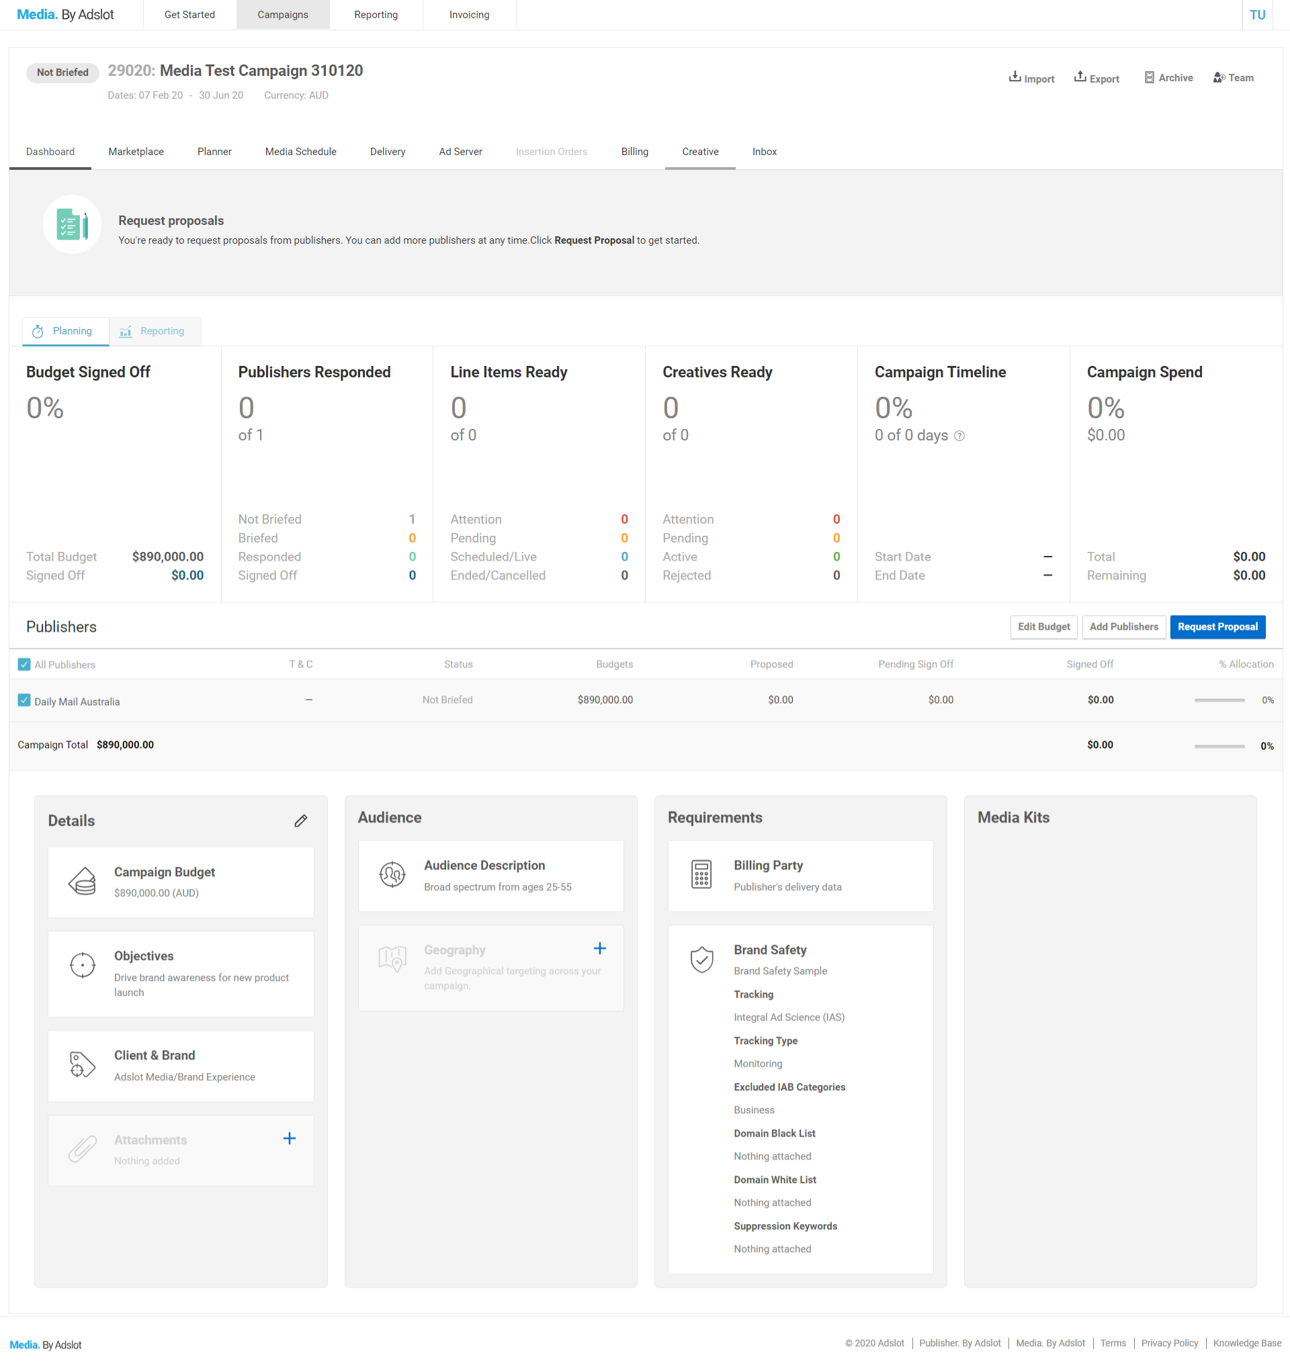Click the Objectives target icon

tap(83, 965)
